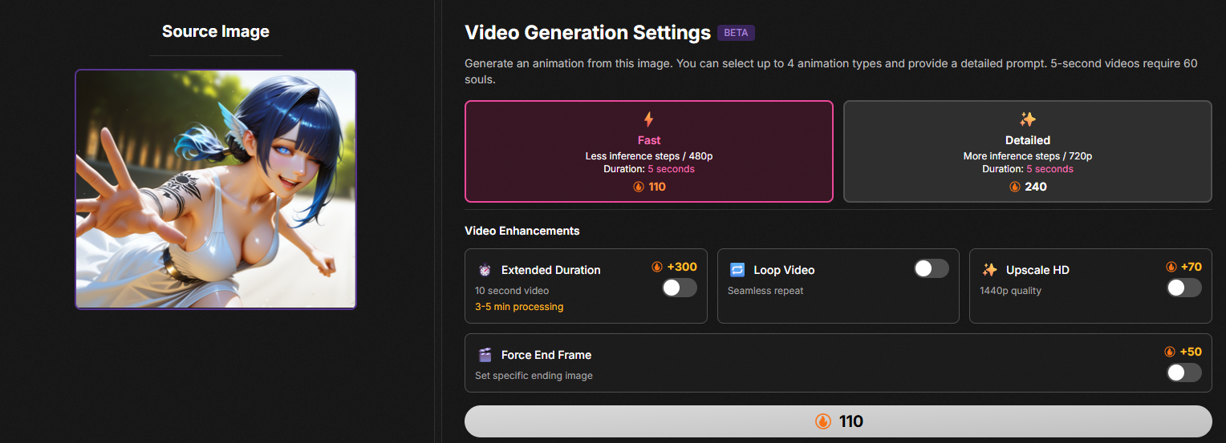The width and height of the screenshot is (1226, 443).
Task: Click the sparkles icon in Detailed card
Action: 1028,119
